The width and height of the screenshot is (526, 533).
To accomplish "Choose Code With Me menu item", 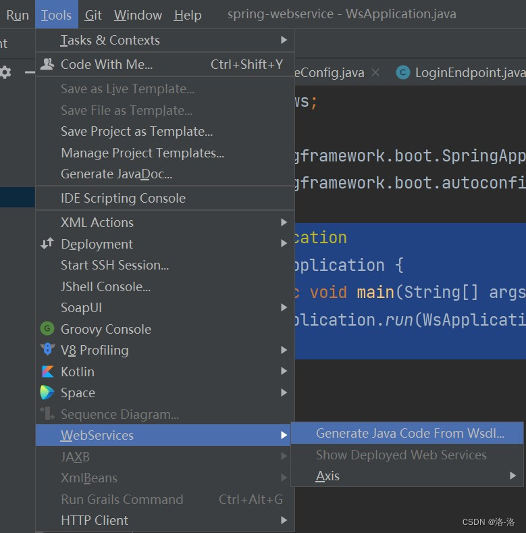I will point(165,64).
